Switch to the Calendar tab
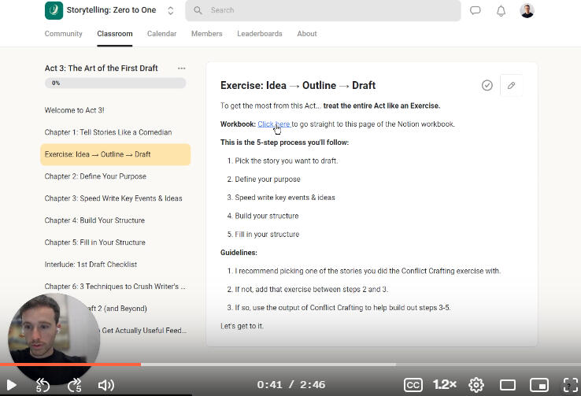 pyautogui.click(x=161, y=34)
